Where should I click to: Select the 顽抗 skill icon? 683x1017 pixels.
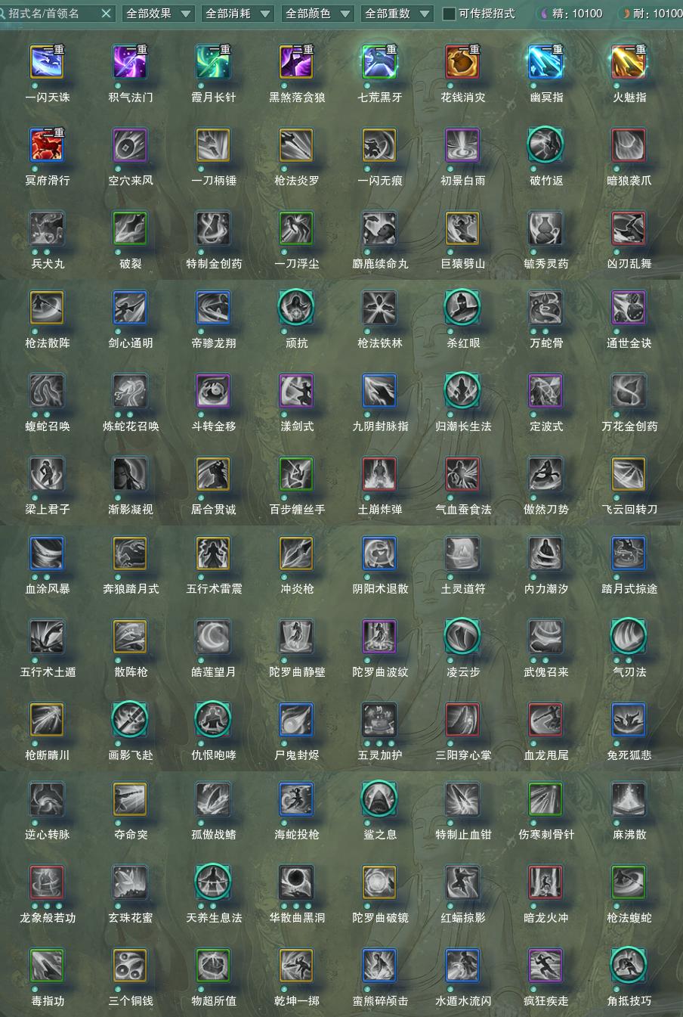pyautogui.click(x=296, y=308)
